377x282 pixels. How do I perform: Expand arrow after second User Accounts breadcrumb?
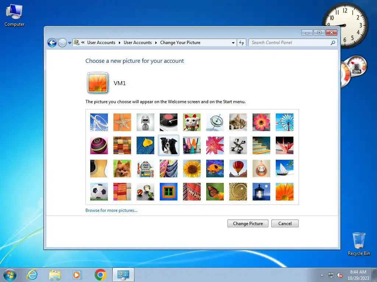point(156,43)
